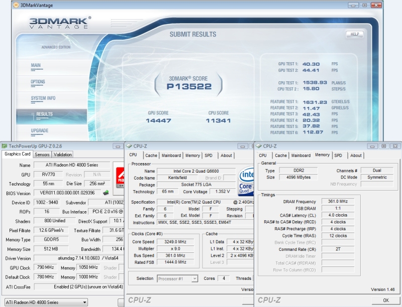Minimize the 3DMark Vantage window
This screenshot has height=307, width=402.
click(353, 5)
